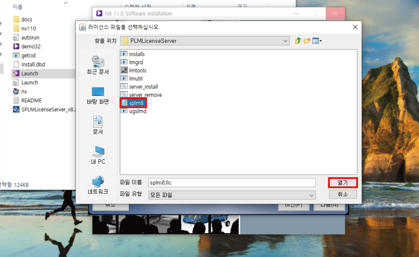Select the ugslmd file
The image size is (419, 257).
(x=134, y=111)
